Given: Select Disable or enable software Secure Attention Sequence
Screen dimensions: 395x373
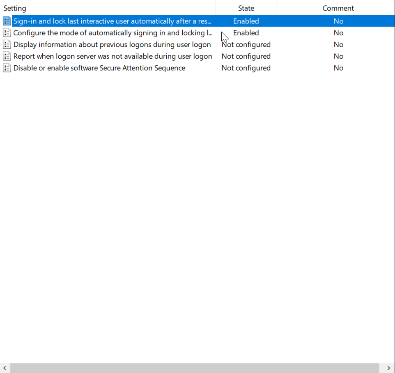Looking at the screenshot, I should point(99,68).
